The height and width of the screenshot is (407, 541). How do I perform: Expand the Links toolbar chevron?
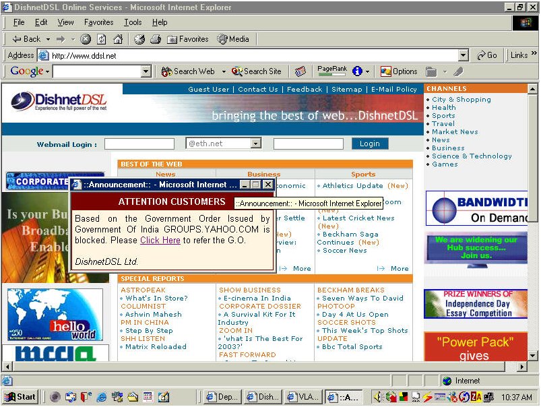[x=534, y=53]
